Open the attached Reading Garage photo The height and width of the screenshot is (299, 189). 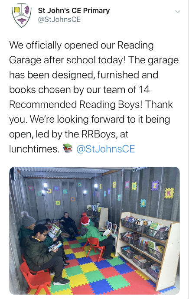click(94, 231)
